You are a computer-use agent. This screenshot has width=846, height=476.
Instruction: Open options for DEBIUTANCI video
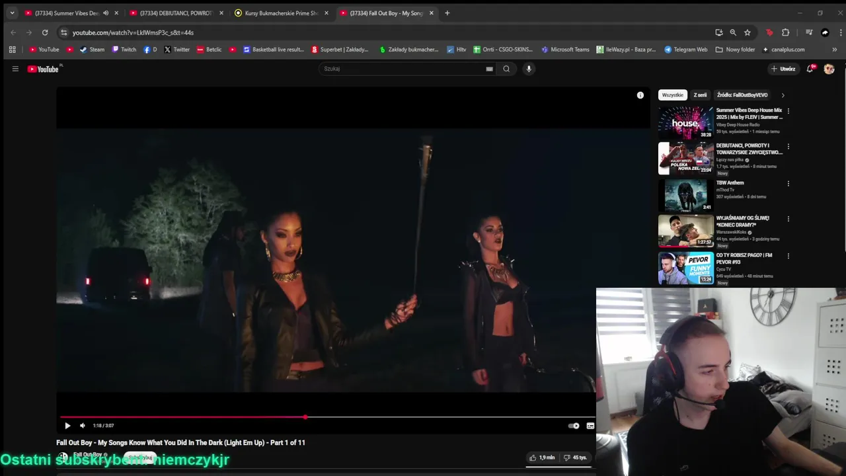pos(788,147)
